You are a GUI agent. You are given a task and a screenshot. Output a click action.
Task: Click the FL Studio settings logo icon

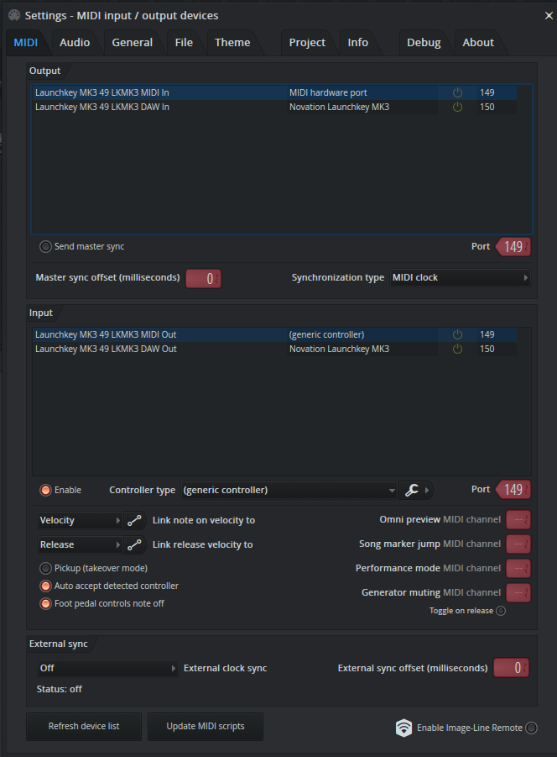pyautogui.click(x=14, y=15)
